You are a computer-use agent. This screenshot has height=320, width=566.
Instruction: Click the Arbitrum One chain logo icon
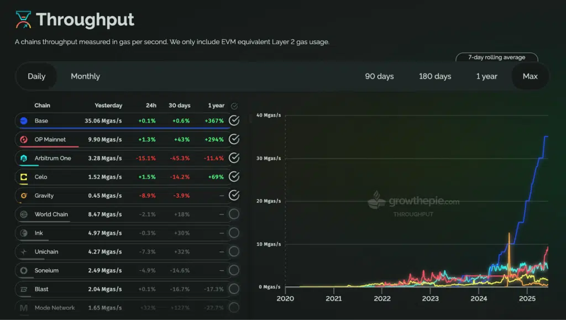click(x=24, y=159)
